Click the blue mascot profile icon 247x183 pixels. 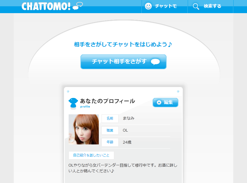point(73,103)
